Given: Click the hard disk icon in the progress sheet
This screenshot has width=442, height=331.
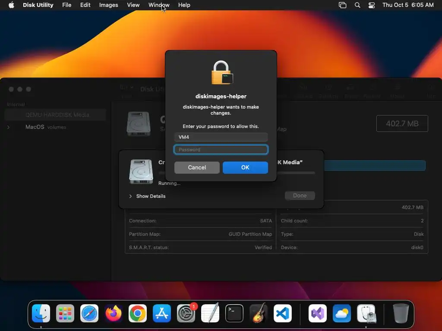Looking at the screenshot, I should 141,172.
